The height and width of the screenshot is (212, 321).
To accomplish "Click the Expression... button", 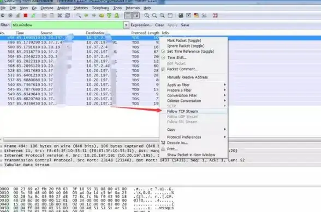I will (141, 25).
